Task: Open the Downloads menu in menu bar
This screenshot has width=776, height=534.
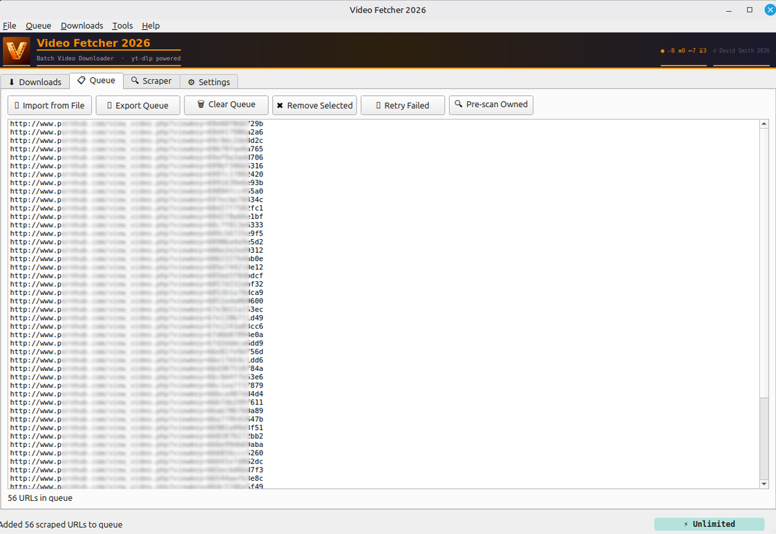Action: point(82,26)
